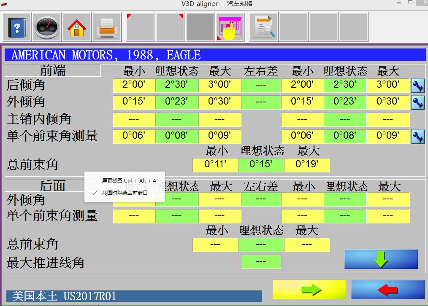Click the 美国本土 US2017R01 status bar
428x306 pixels.
[134, 296]
